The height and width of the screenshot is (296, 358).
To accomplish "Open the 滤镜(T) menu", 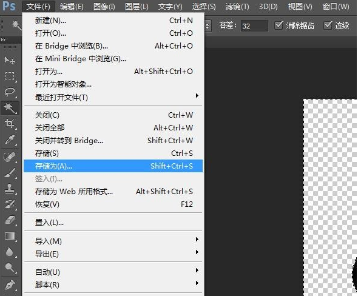I will (x=237, y=7).
